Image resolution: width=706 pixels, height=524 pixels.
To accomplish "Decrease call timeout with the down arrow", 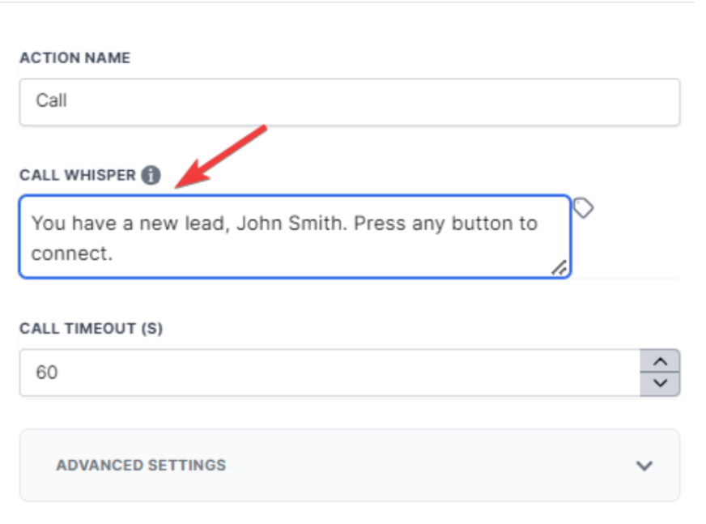I will 660,383.
